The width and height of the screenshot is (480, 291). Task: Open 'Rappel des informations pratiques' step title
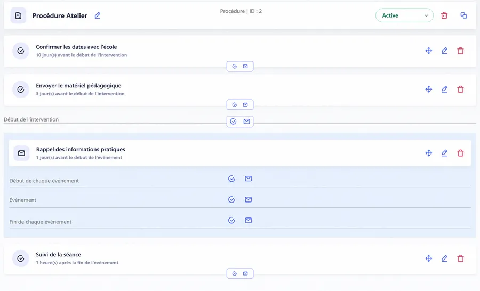click(81, 149)
